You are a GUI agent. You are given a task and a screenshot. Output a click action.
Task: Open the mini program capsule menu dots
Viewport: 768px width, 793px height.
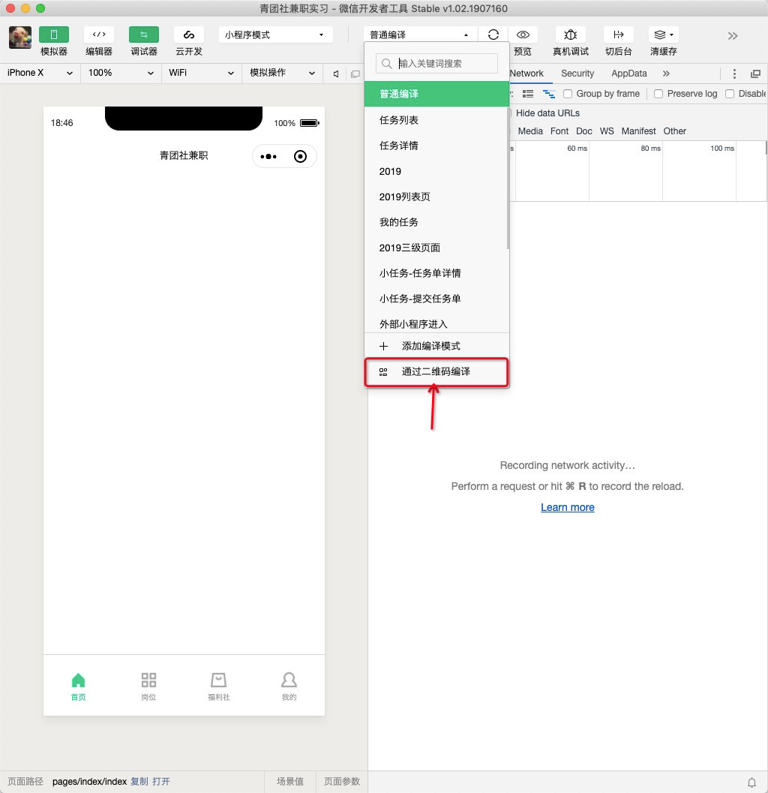[x=268, y=156]
